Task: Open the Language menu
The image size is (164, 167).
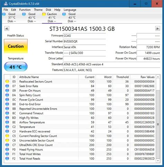Action: 70,10
